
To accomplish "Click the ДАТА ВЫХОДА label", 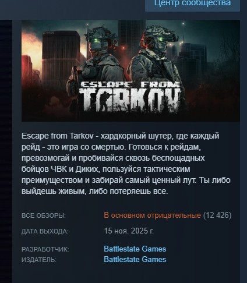I will coord(45,232).
